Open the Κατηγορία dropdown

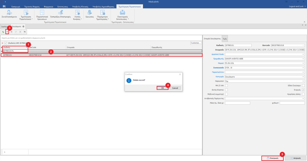303,76
